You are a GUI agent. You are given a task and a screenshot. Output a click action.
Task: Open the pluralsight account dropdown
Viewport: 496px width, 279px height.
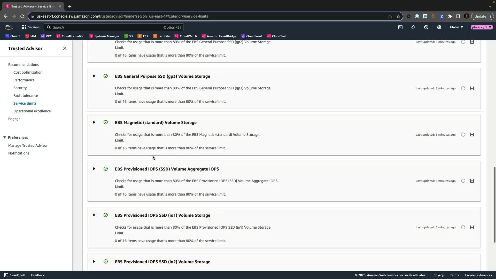(x=482, y=27)
